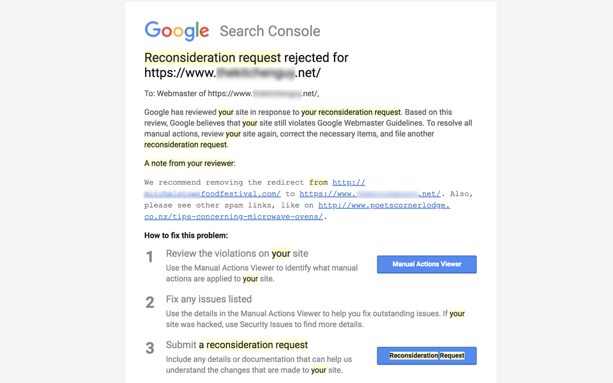Click the large step number 3
Image resolution: width=613 pixels, height=383 pixels.
149,349
